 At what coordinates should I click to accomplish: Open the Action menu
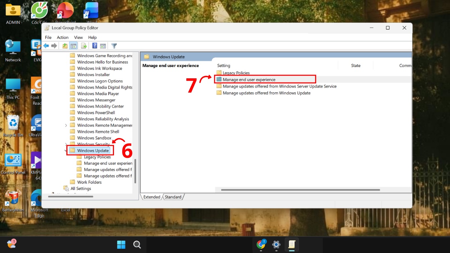(62, 37)
